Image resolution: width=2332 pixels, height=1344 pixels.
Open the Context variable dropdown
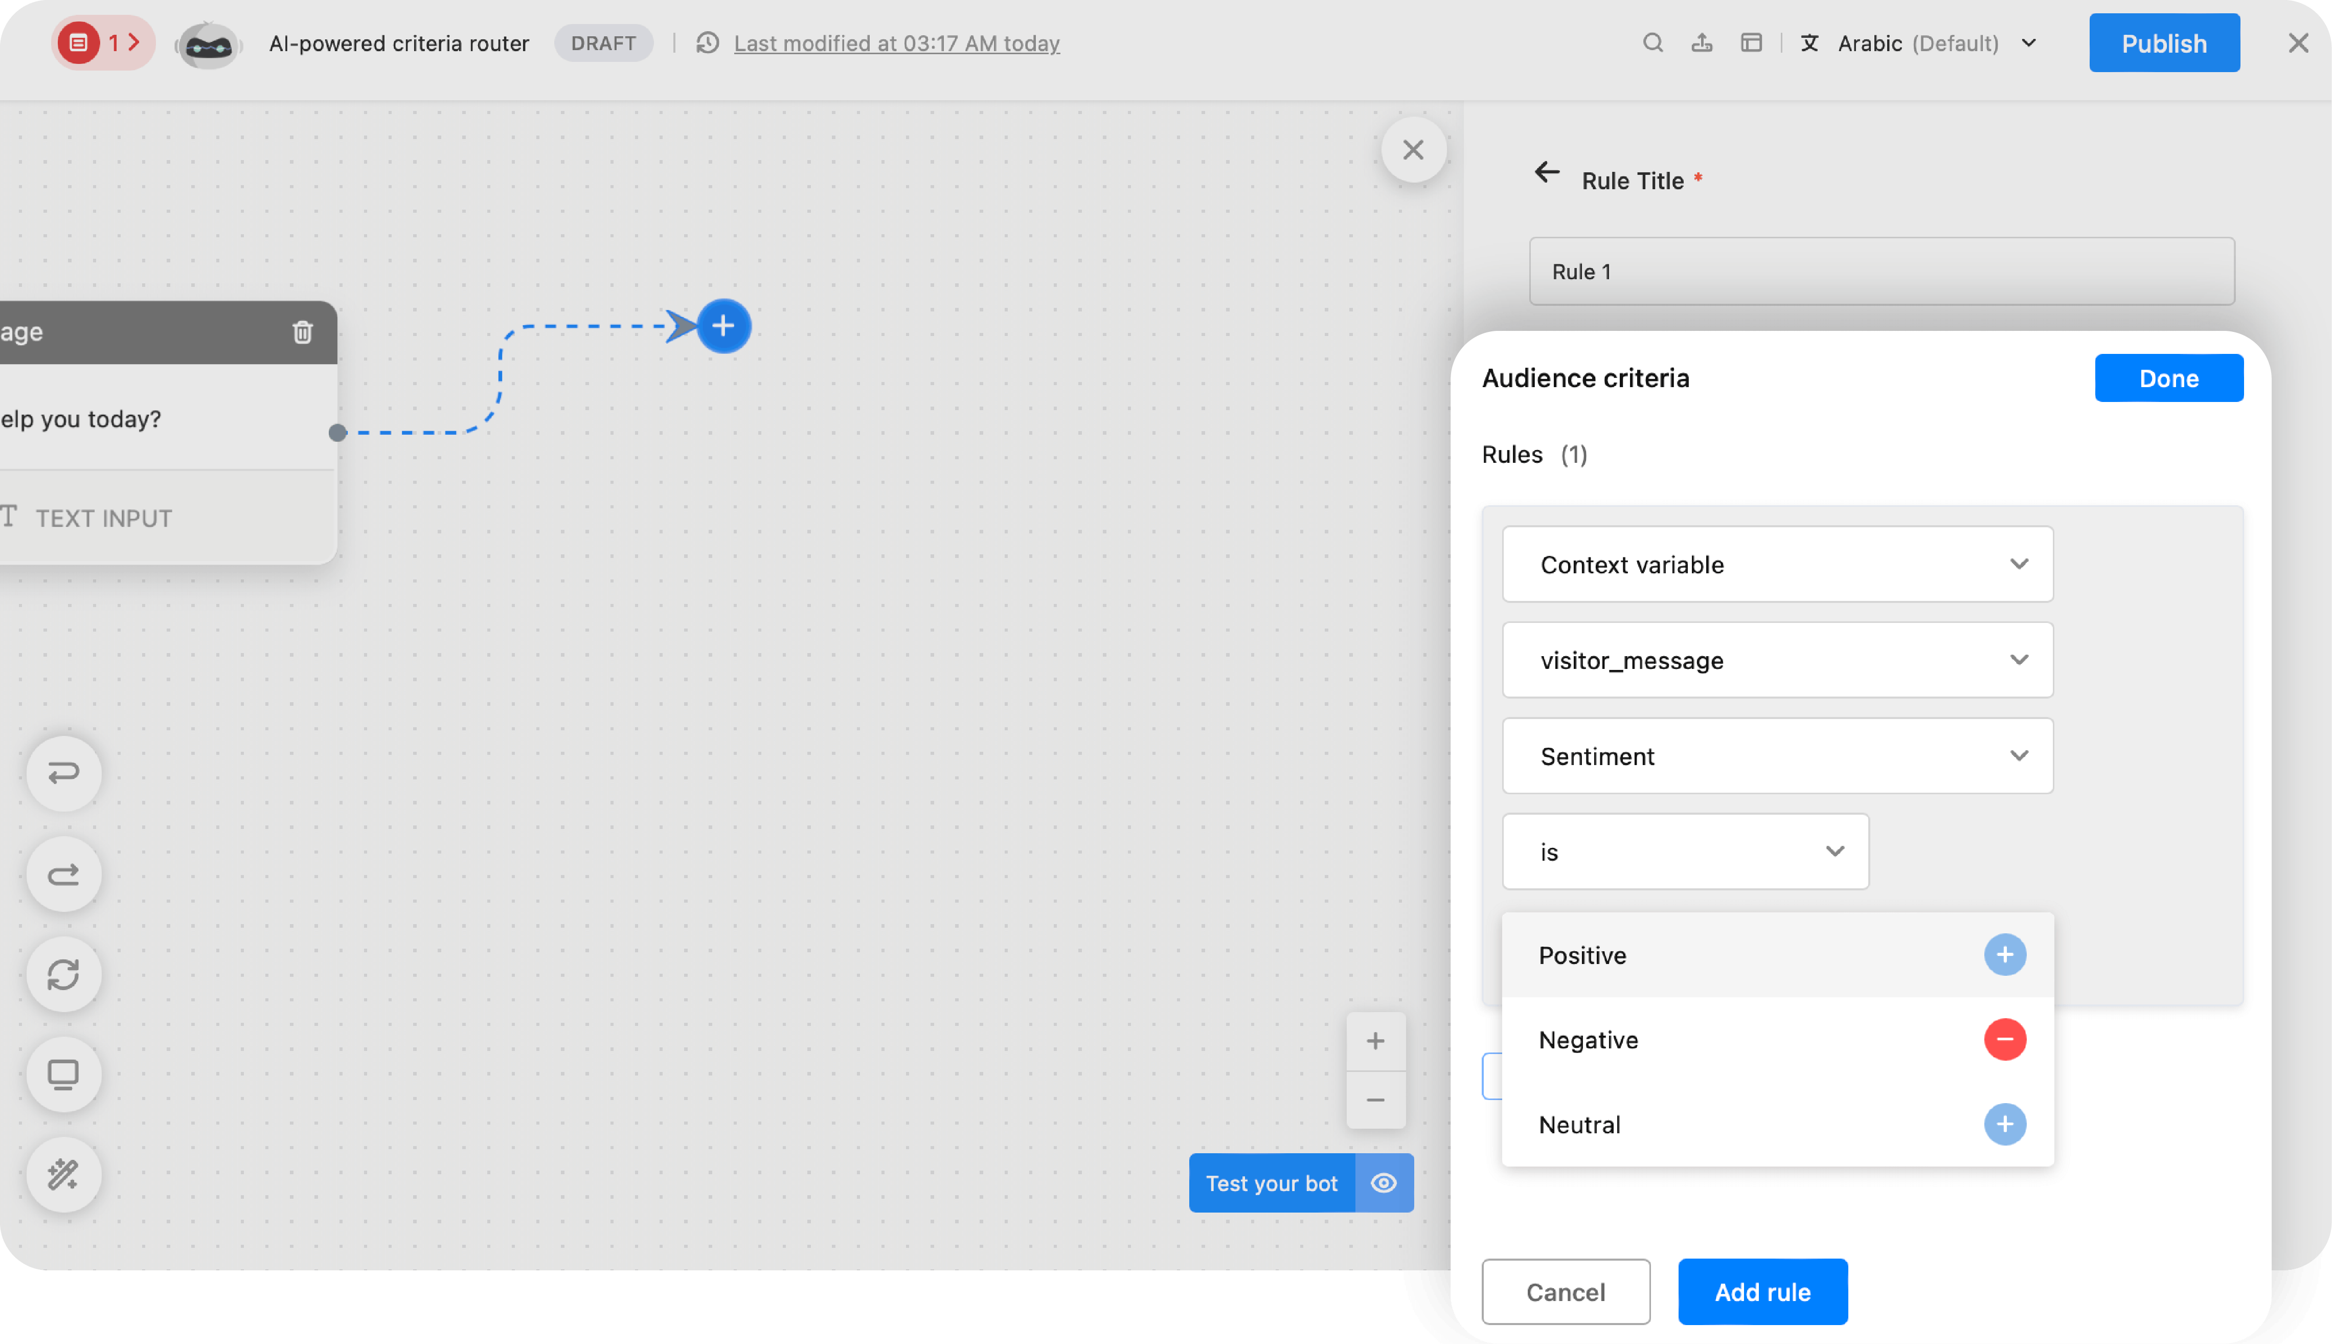tap(1776, 564)
